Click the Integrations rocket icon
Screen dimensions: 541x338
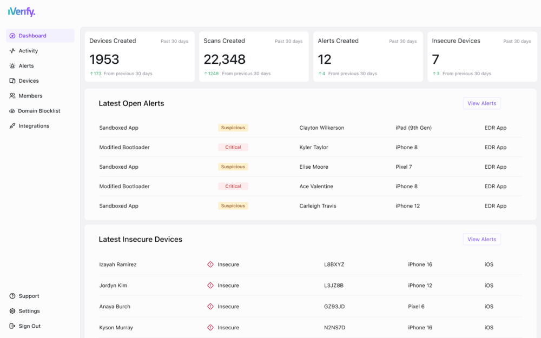tap(12, 126)
